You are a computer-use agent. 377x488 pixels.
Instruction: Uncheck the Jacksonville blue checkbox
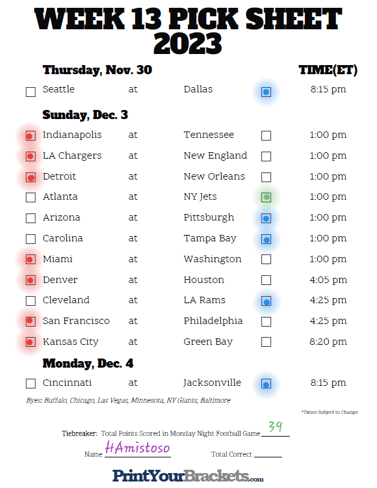pos(266,383)
